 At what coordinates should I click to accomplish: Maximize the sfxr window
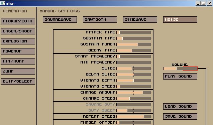coord(204,3)
